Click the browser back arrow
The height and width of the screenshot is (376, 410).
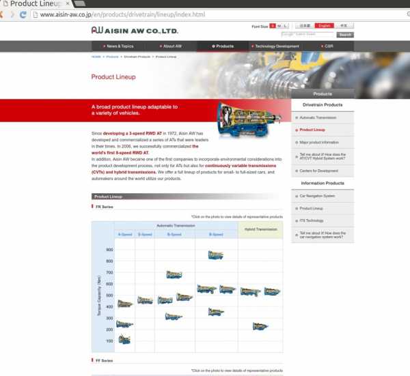(4, 14)
